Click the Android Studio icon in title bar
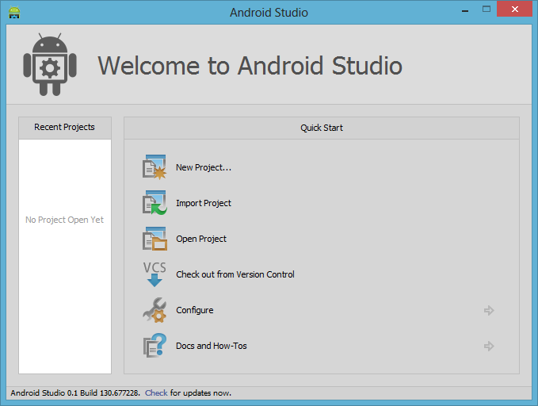Viewport: 538px width, 406px height. click(14, 13)
